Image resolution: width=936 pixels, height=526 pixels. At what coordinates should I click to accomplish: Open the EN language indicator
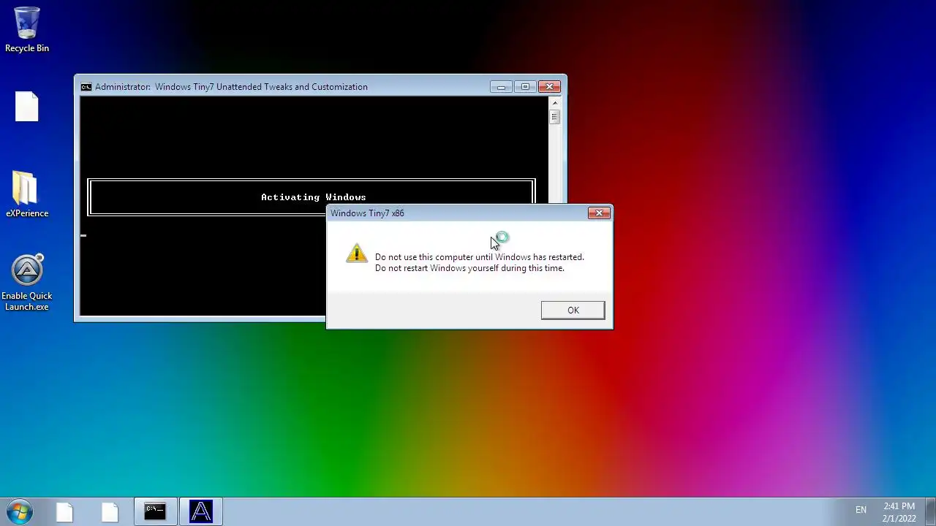pos(861,510)
